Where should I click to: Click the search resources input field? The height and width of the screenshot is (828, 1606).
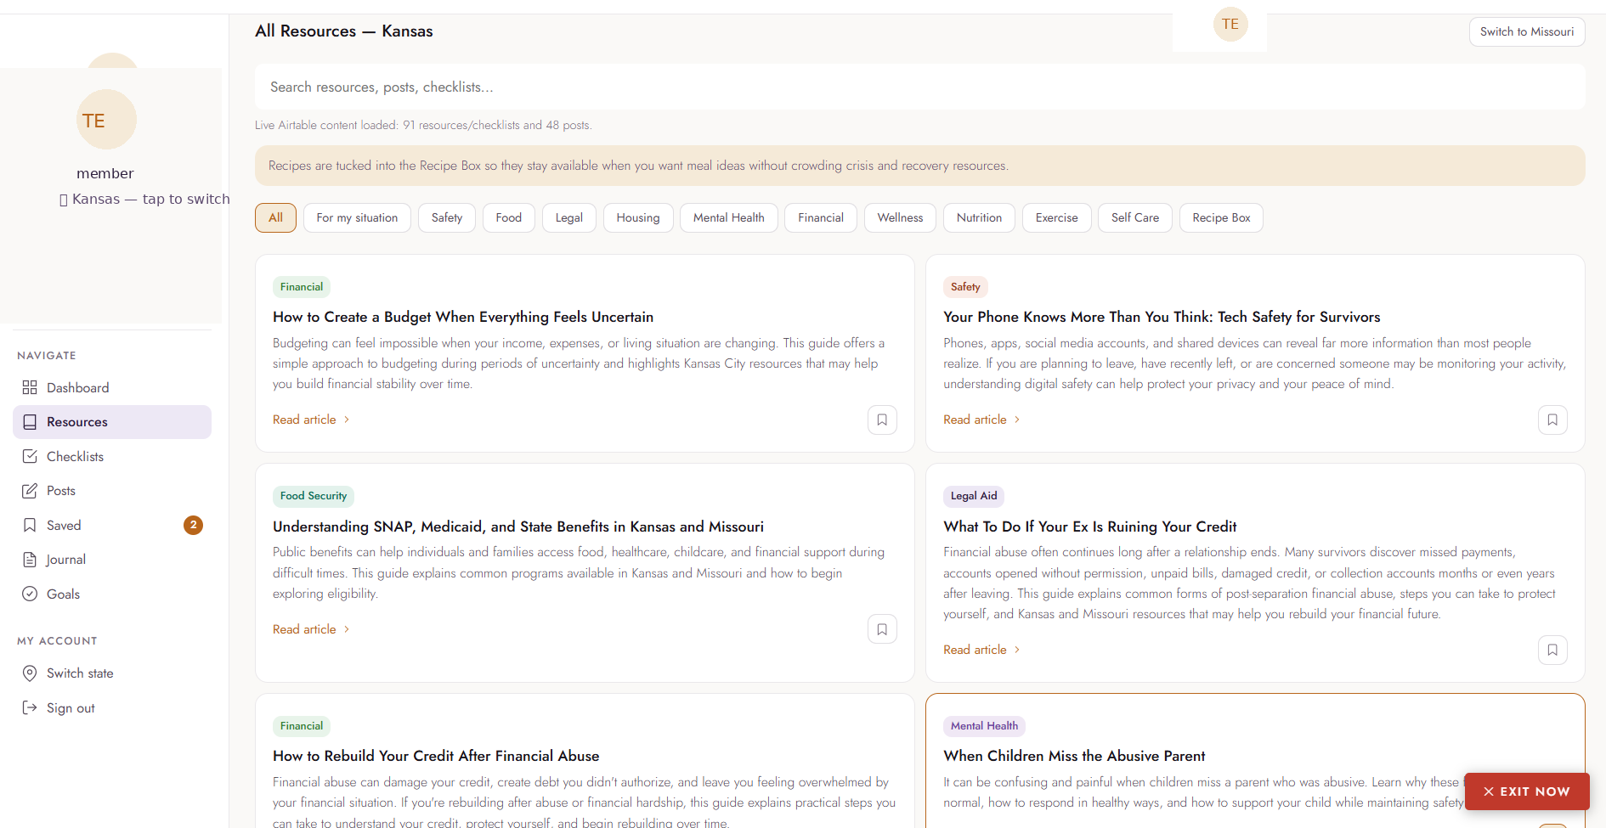coord(919,87)
